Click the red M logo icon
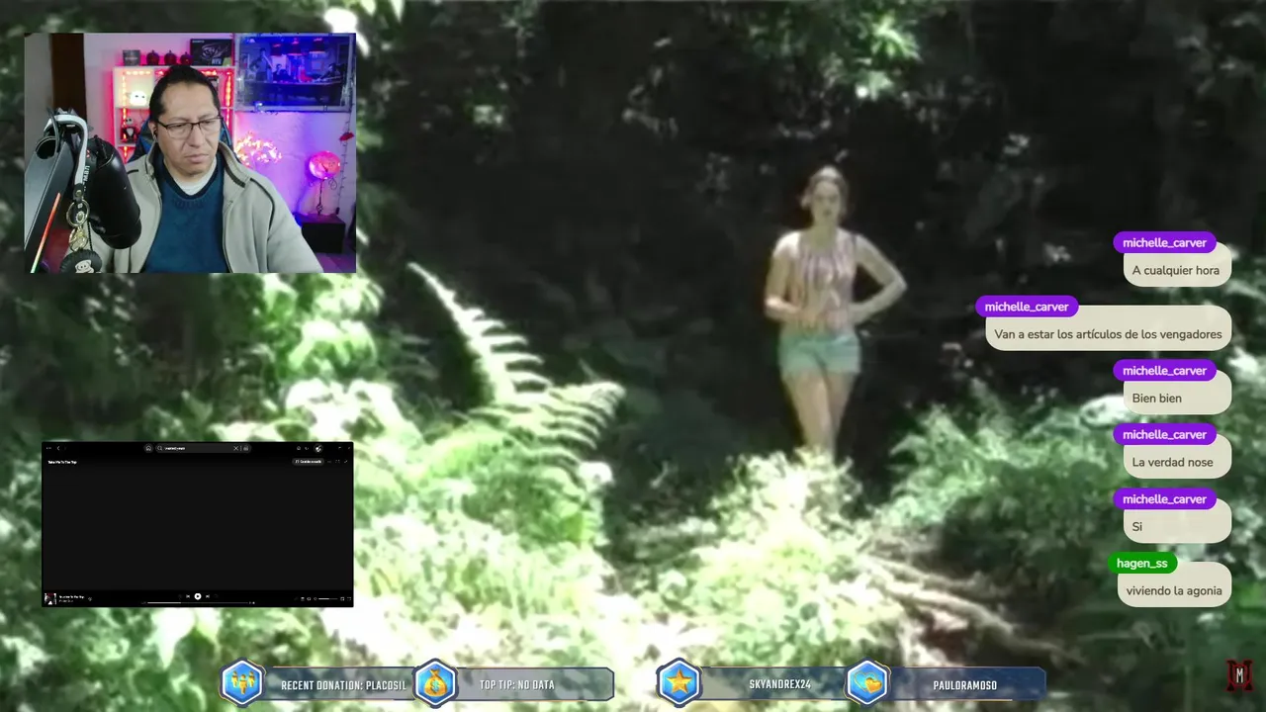Viewport: 1266px width, 712px height. tap(1239, 675)
